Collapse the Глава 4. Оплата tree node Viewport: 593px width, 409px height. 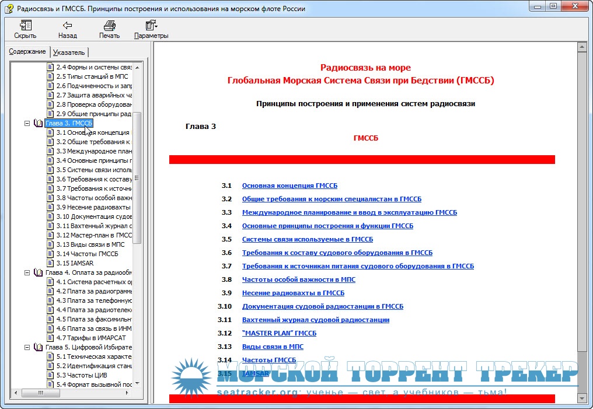27,272
